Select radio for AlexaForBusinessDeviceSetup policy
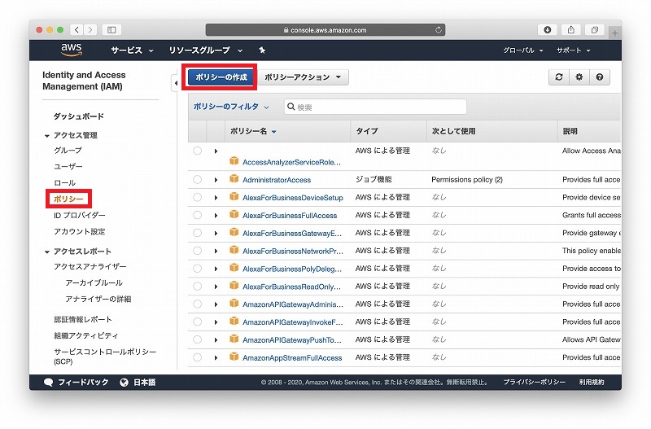Screen dimensions: 651x429 197,197
